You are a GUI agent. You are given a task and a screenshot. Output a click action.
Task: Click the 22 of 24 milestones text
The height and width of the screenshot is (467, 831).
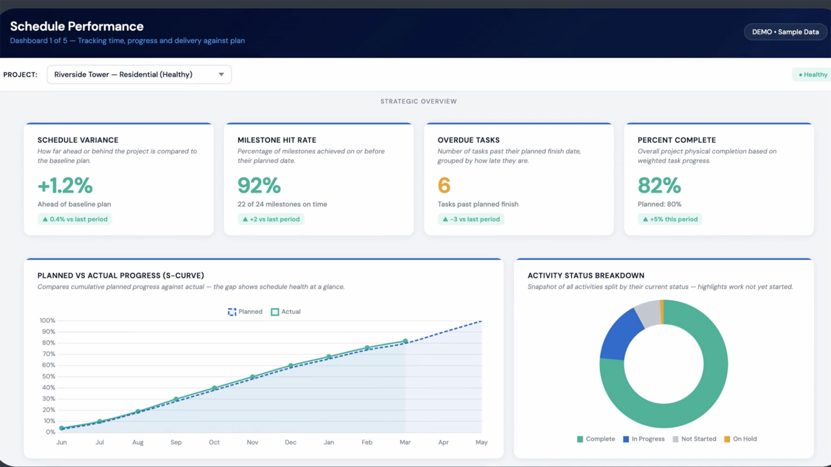coord(282,204)
